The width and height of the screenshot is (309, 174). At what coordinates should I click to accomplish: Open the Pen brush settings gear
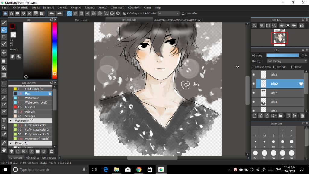coord(50,94)
